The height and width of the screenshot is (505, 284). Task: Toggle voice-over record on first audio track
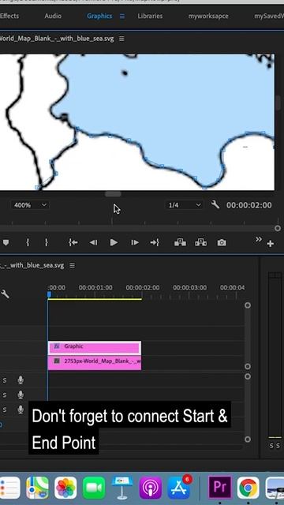pos(21,380)
